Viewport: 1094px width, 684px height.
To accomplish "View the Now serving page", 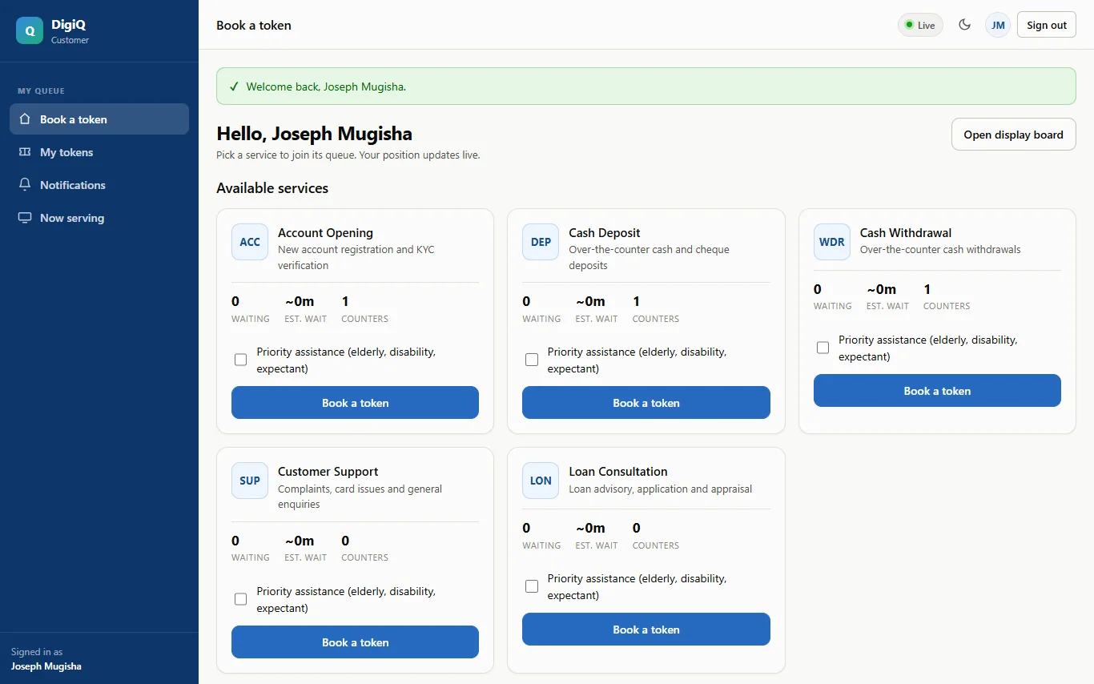I will click(99, 218).
